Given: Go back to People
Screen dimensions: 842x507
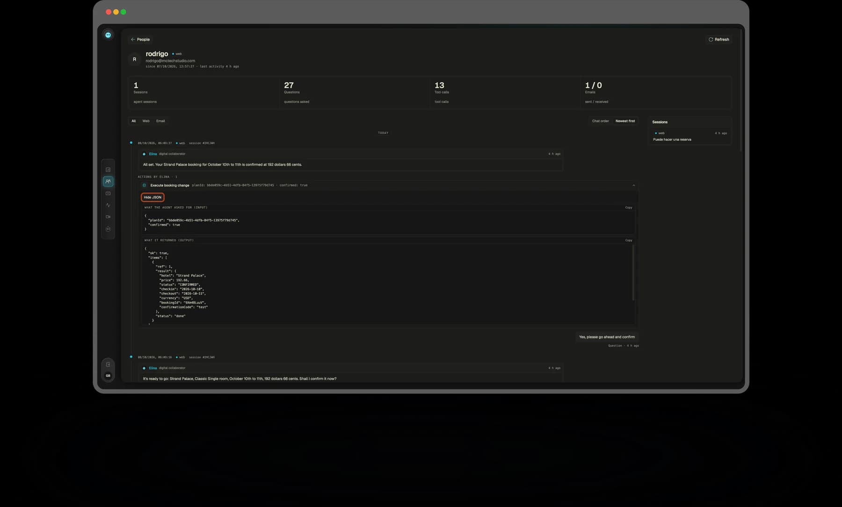Looking at the screenshot, I should (140, 39).
